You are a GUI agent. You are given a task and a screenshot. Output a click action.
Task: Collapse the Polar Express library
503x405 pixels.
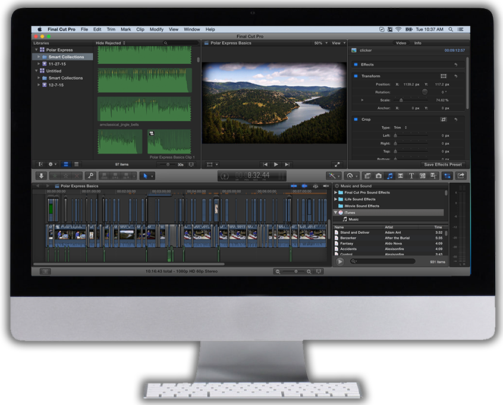click(36, 50)
